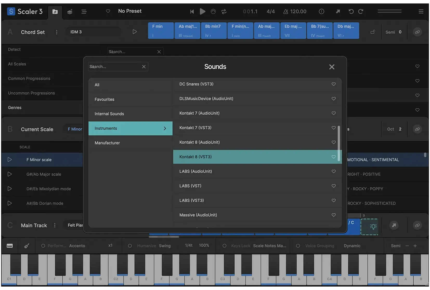The width and height of the screenshot is (430, 290).
Task: Favourite Kontakt 7 (AudioUnit) with heart
Action: coord(334,113)
